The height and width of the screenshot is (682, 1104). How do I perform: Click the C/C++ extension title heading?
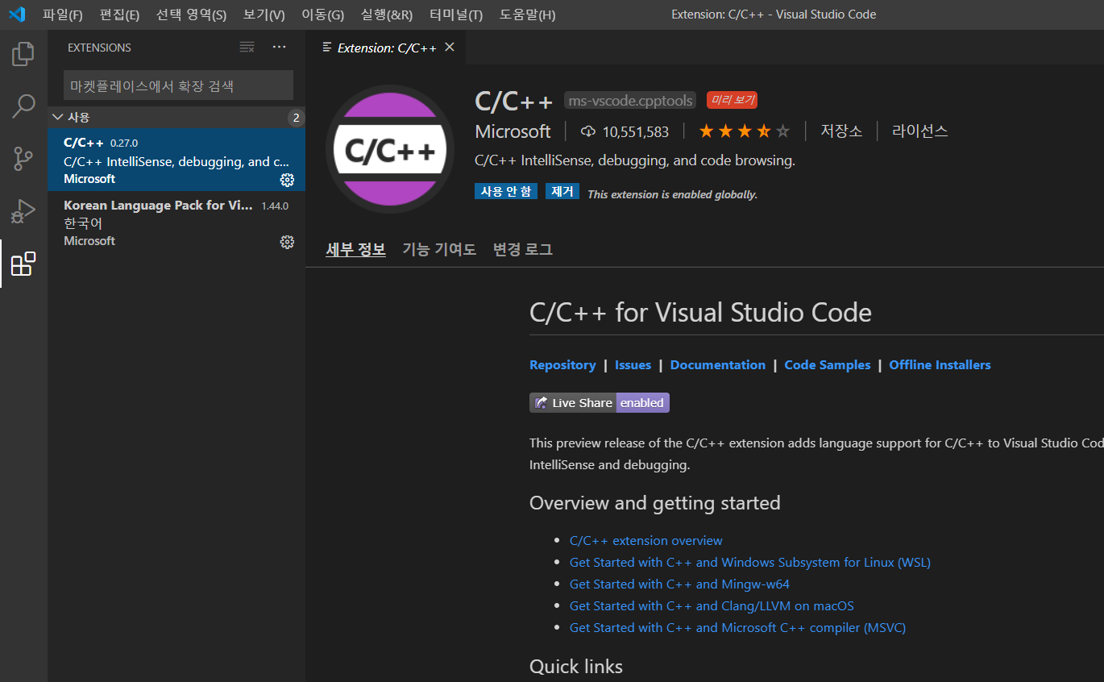pos(514,101)
